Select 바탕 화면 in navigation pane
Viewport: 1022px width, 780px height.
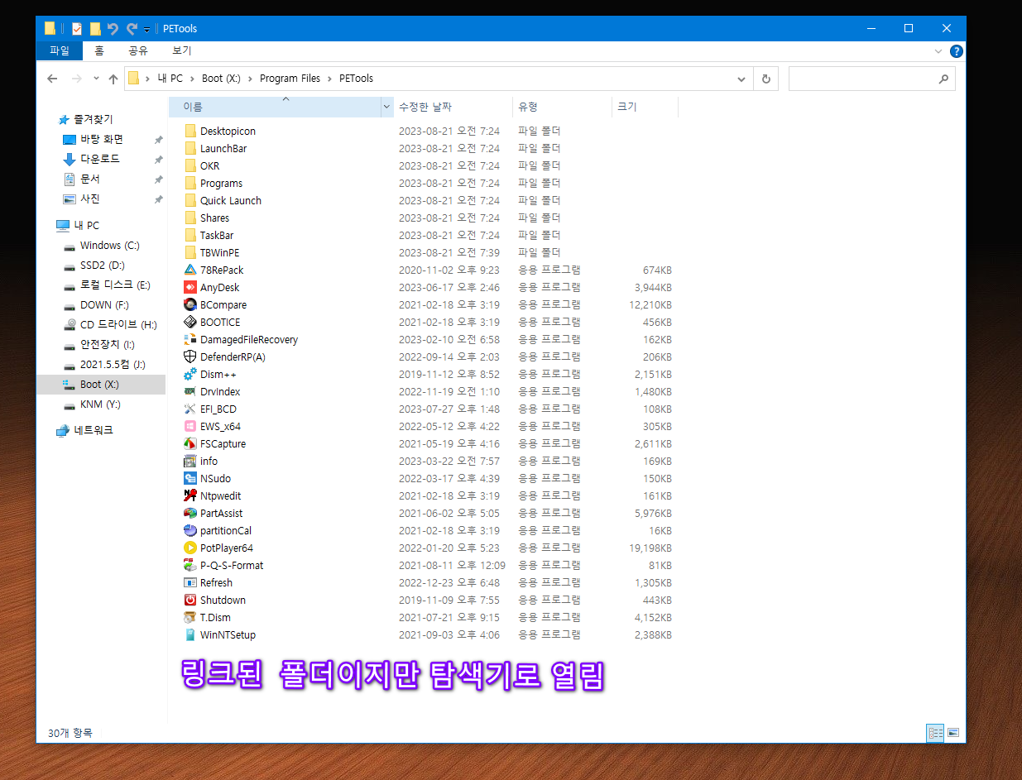coord(102,139)
